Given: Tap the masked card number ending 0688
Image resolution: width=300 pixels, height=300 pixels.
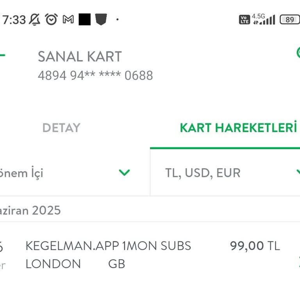Looking at the screenshot, I should coord(95,75).
